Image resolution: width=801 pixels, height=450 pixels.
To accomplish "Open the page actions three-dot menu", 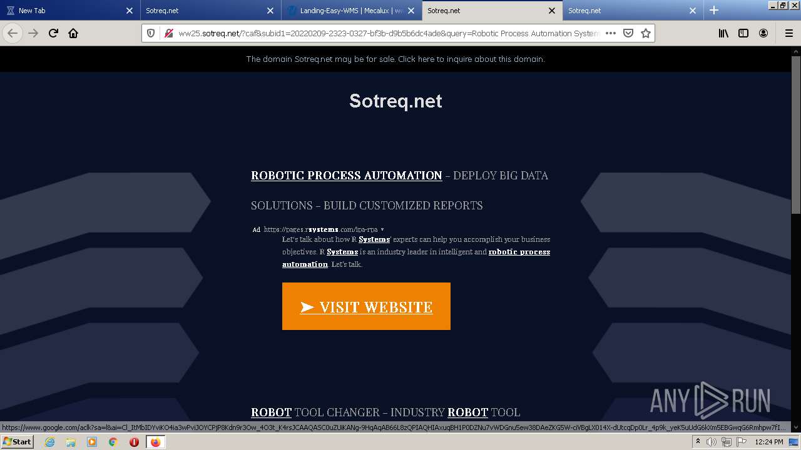I will click(611, 33).
